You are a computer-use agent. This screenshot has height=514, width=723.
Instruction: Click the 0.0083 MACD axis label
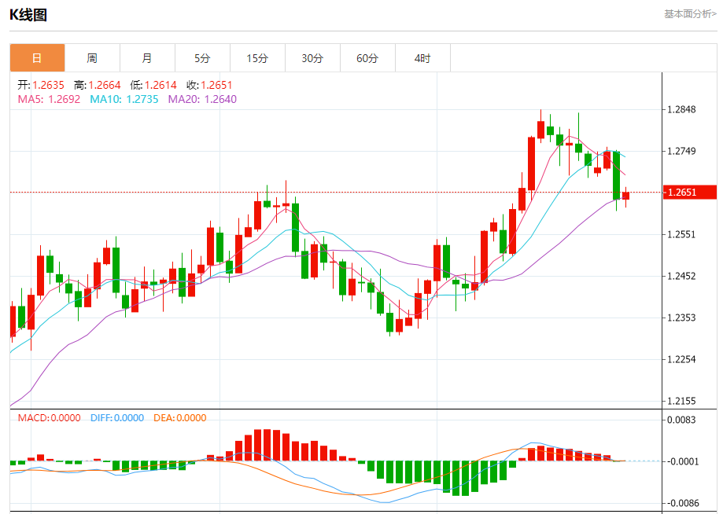(x=681, y=420)
